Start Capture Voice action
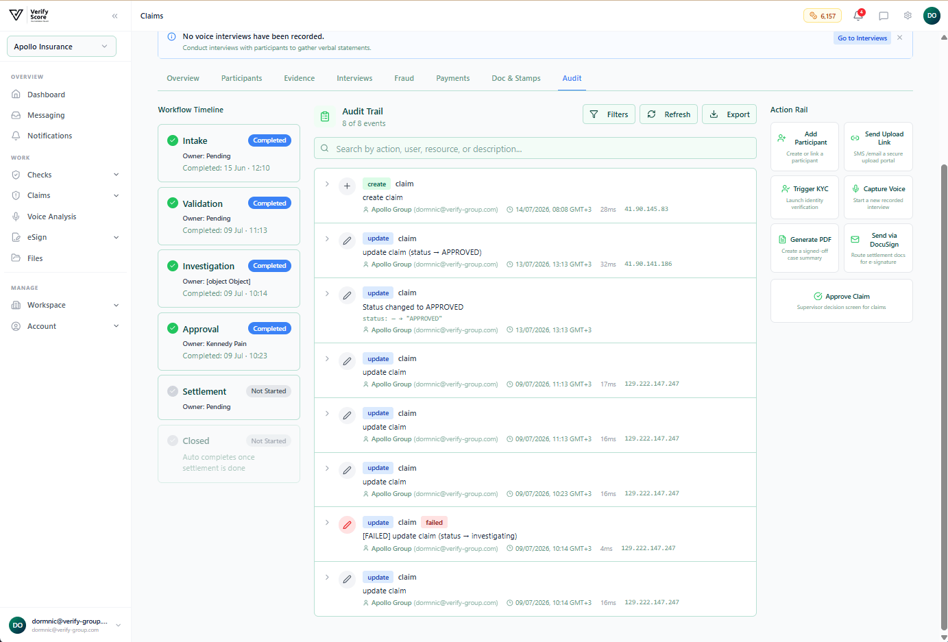Viewport: 948px width, 642px height. pos(878,197)
